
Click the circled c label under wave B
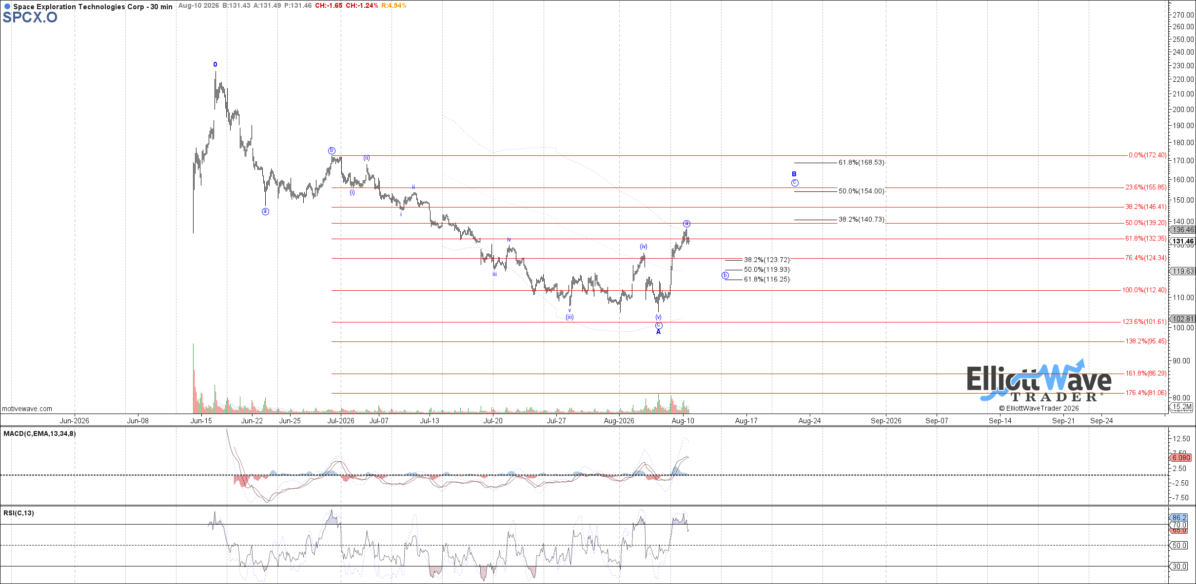(795, 183)
